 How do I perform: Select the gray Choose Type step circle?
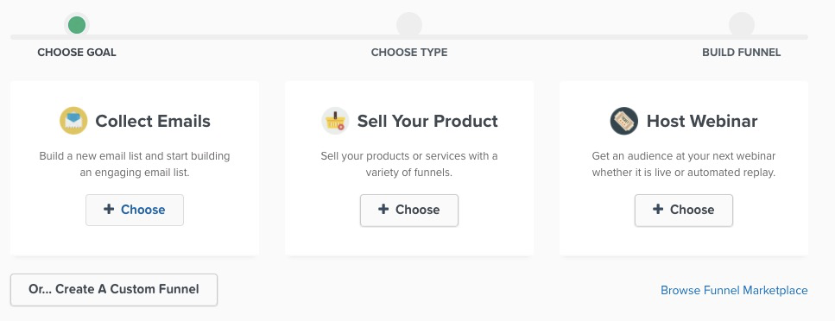pyautogui.click(x=409, y=24)
